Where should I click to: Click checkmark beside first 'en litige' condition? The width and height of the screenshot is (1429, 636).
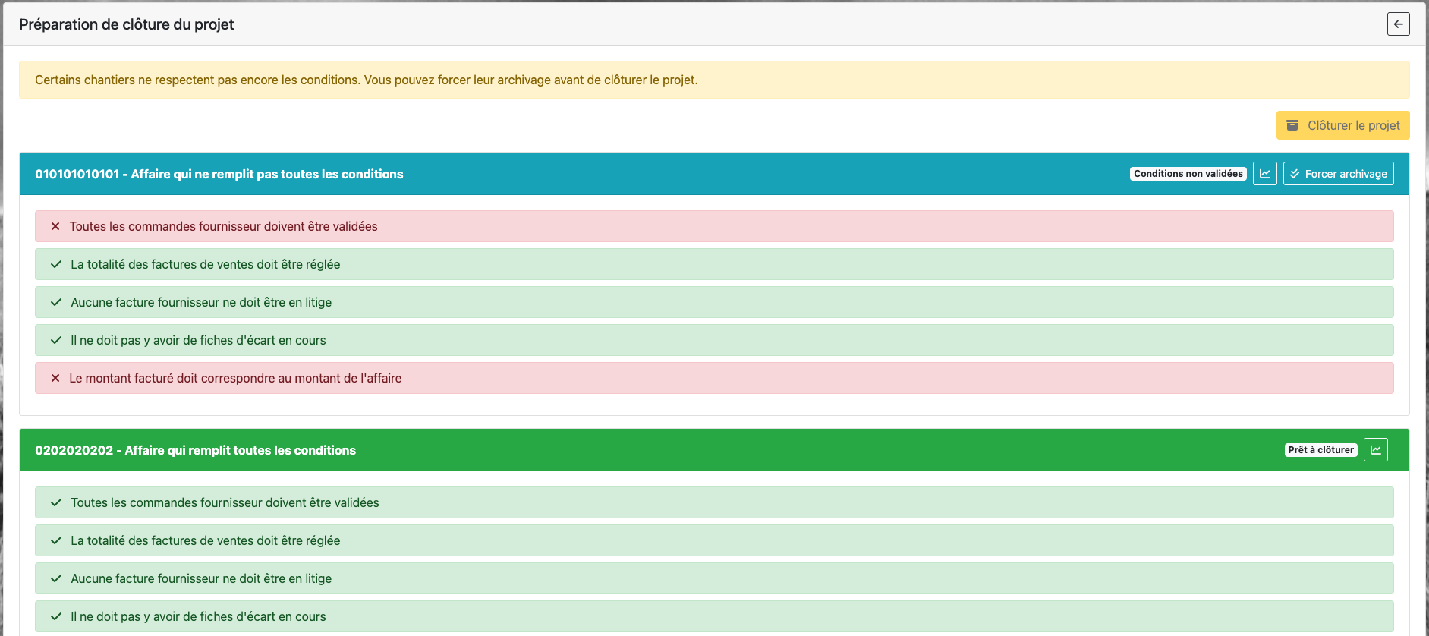tap(56, 302)
